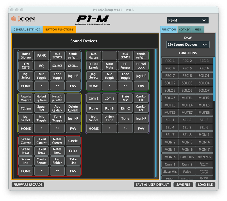Choose MON 3 in the functions list
This screenshot has width=227, height=201.
[x=187, y=142]
